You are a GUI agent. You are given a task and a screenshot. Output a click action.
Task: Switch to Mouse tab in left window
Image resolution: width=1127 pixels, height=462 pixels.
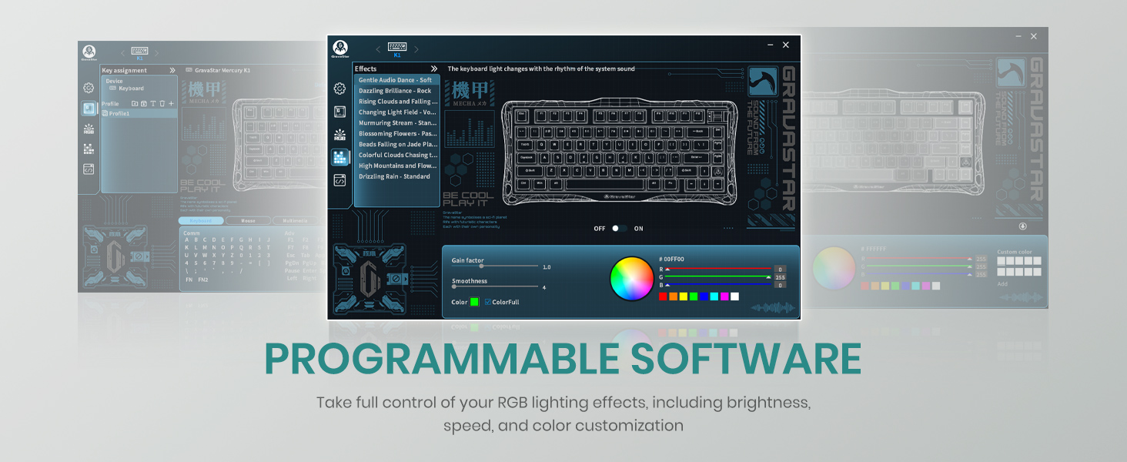249,221
